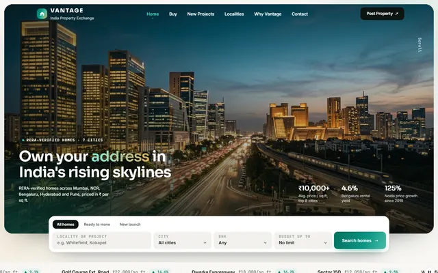The width and height of the screenshot is (438, 273).
Task: Click the Golf Course Ext. Road ticker item
Action: (x=116, y=271)
